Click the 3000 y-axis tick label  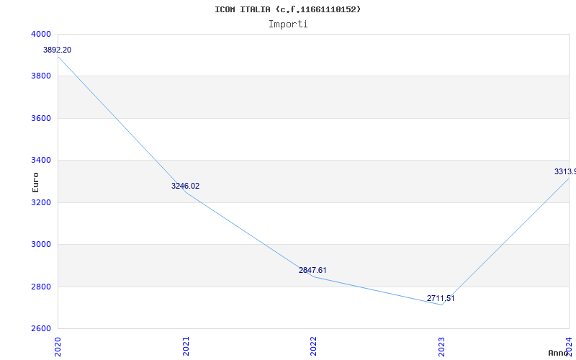tap(41, 244)
